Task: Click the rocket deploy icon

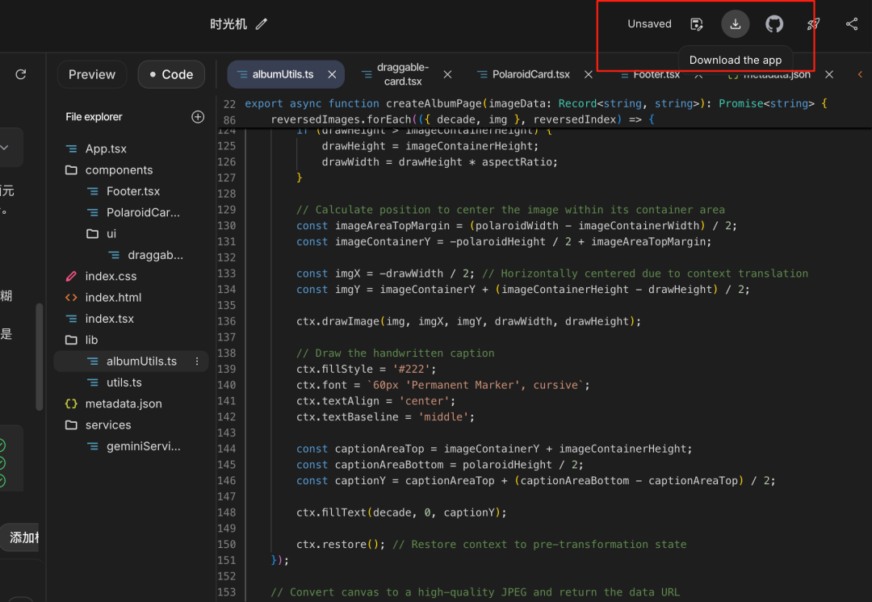Action: coord(813,24)
